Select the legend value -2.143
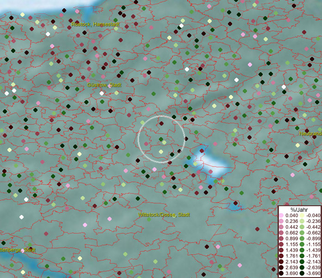 pyautogui.click(x=313, y=262)
